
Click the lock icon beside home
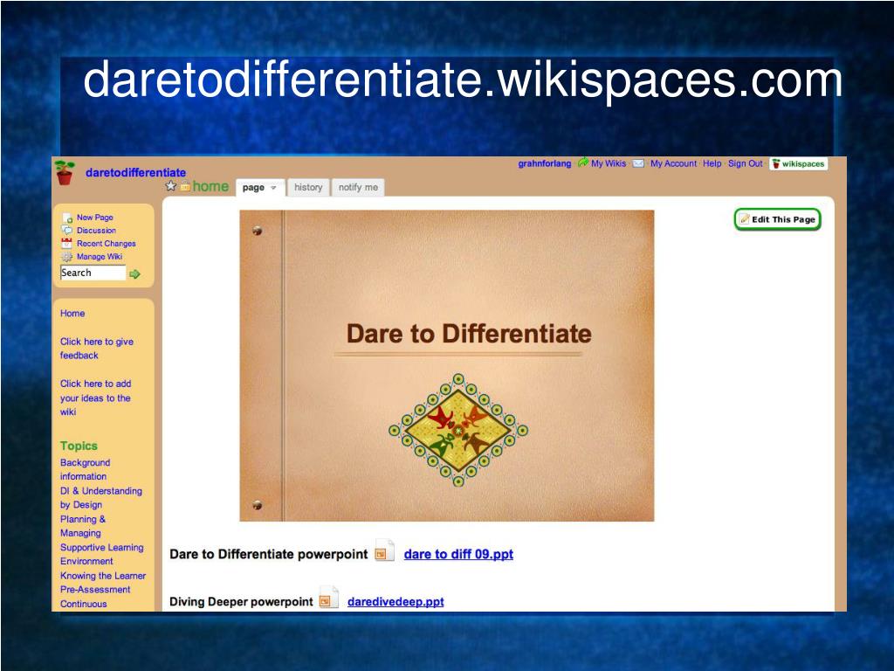tap(185, 186)
